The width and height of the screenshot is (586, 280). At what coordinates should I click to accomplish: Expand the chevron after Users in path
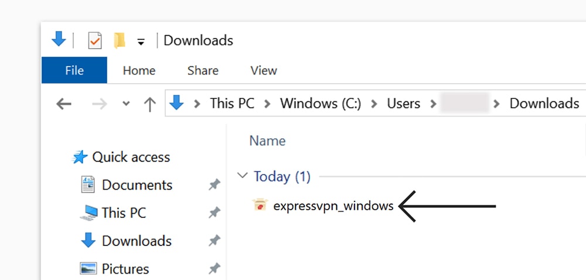coord(433,104)
